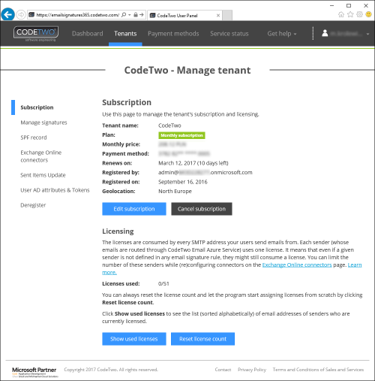This screenshot has height=381, width=375.
Task: Click the Microsoft Partner logo
Action: (x=34, y=372)
